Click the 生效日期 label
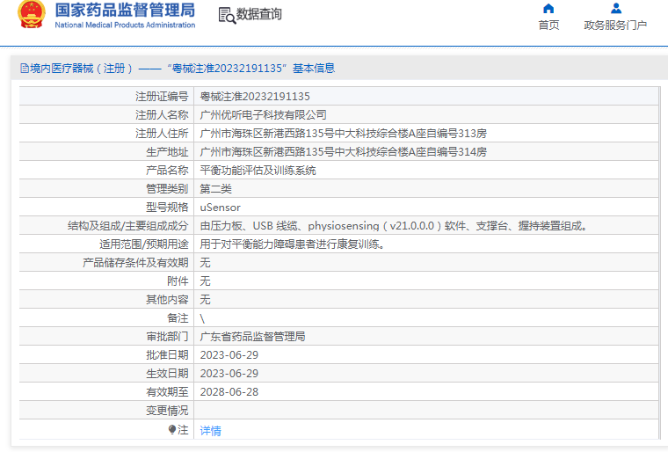 (x=167, y=374)
